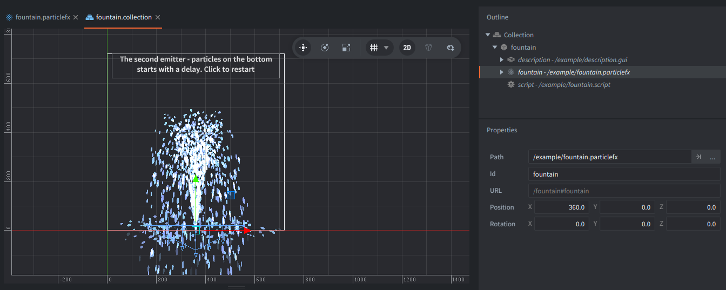Open the grid settings dropdown arrow
The width and height of the screenshot is (726, 290).
click(x=386, y=48)
